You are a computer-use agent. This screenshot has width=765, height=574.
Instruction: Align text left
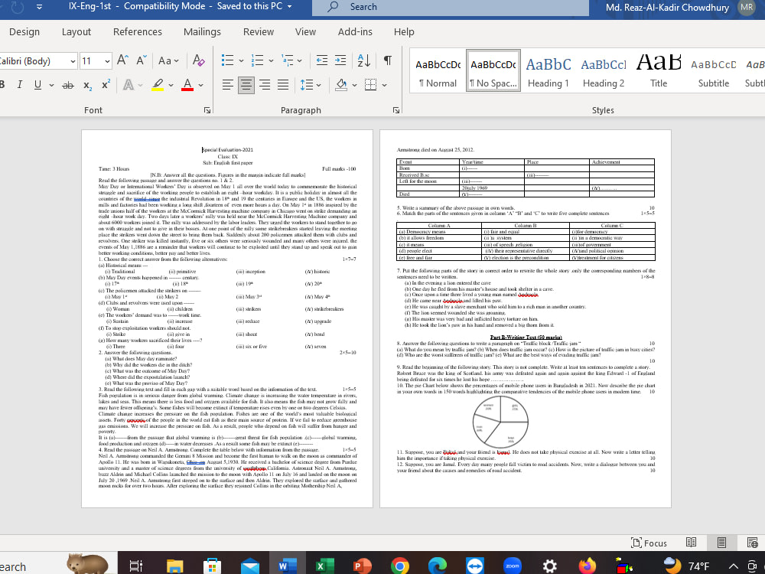coord(227,85)
